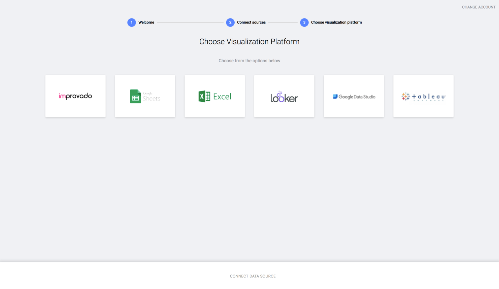Viewport: 499px width, 289px height.
Task: Select the Tableau platform card
Action: click(423, 96)
